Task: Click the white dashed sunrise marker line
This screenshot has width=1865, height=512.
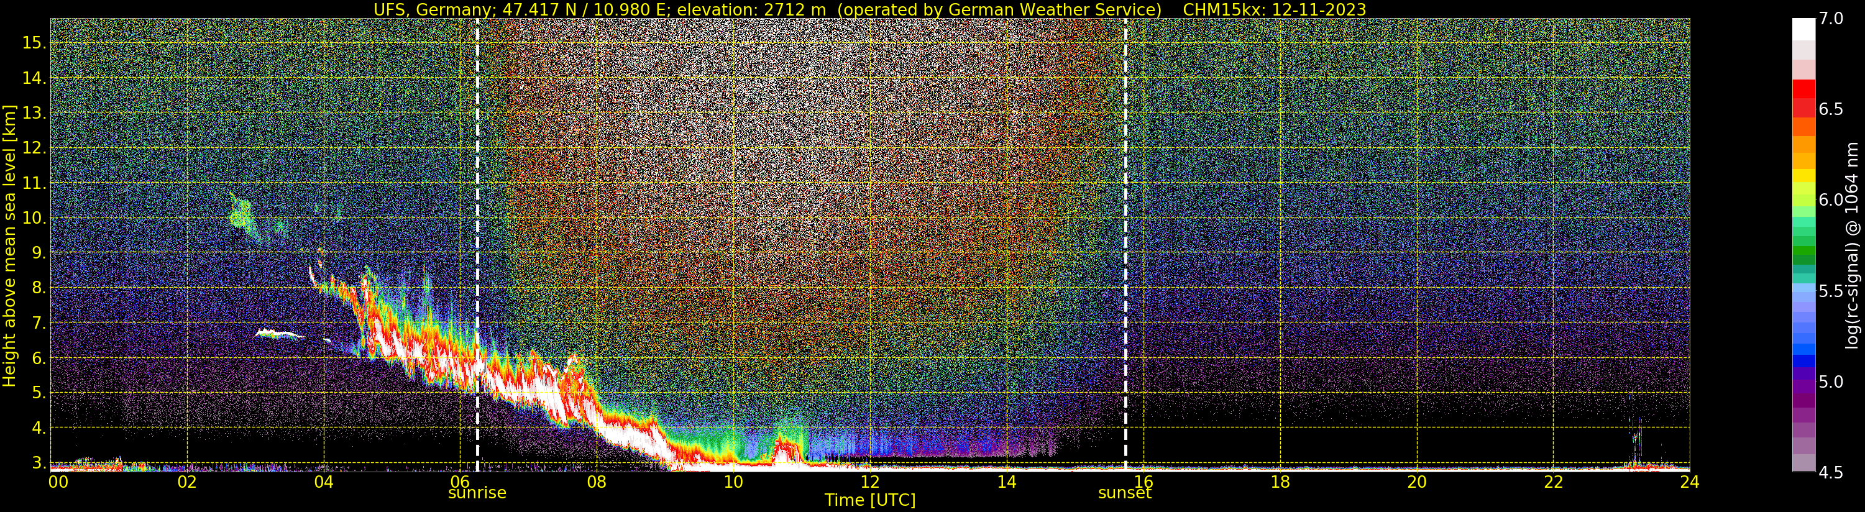Action: coord(477,245)
